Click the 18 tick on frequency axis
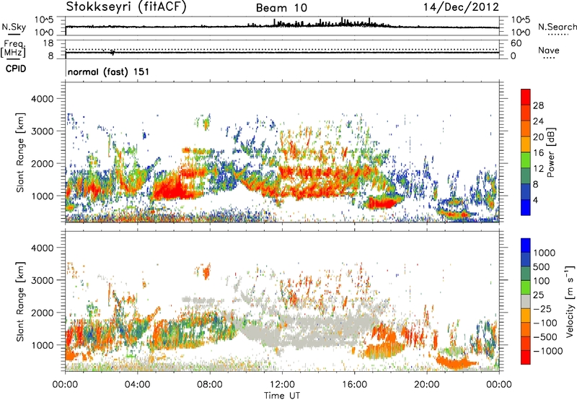The image size is (577, 400). (48, 43)
